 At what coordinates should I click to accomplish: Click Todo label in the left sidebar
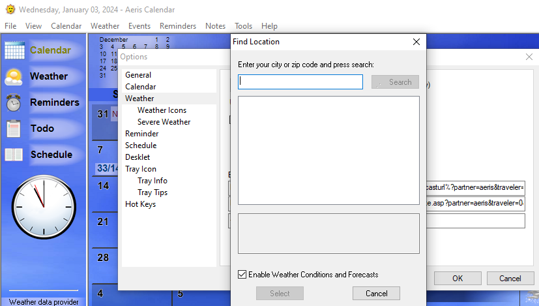pyautogui.click(x=42, y=129)
